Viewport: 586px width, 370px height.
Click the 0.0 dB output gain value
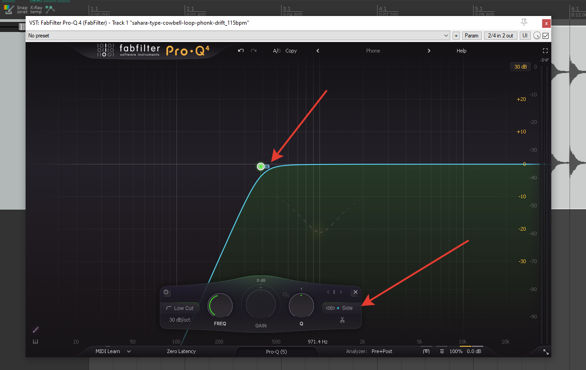click(x=474, y=351)
